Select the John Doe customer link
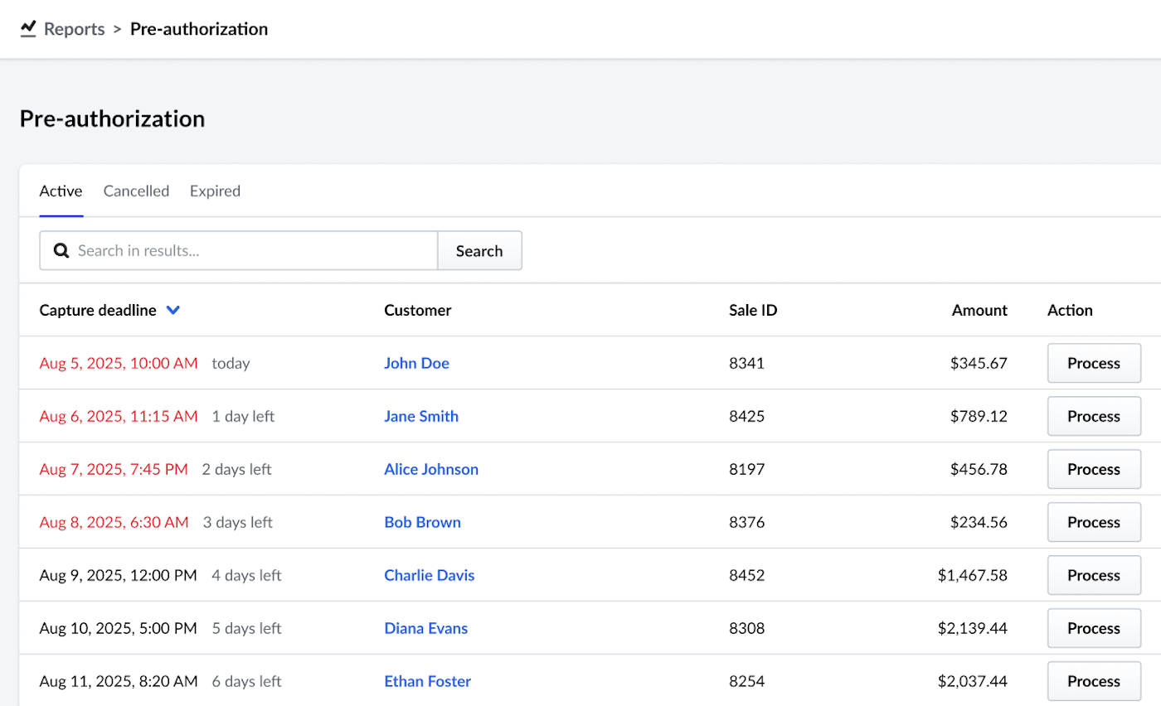 [x=416, y=363]
